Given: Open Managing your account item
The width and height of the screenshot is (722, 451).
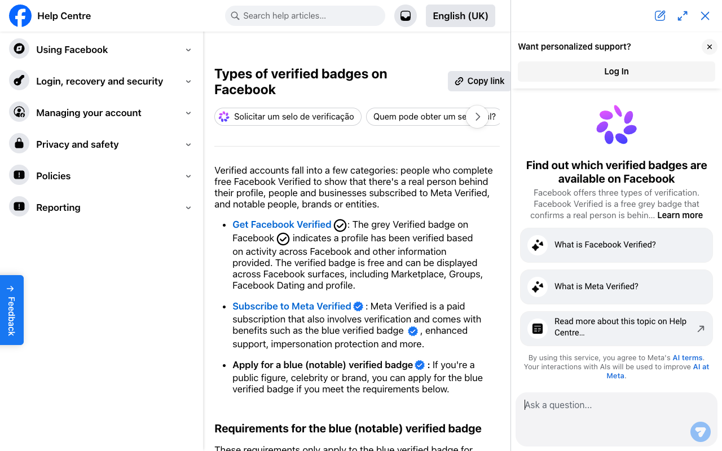Looking at the screenshot, I should [x=102, y=113].
